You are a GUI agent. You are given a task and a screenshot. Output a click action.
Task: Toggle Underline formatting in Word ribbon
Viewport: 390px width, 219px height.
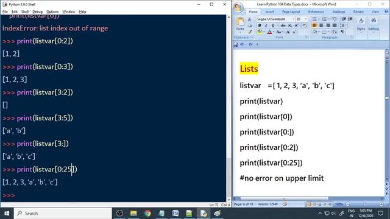coord(273,26)
